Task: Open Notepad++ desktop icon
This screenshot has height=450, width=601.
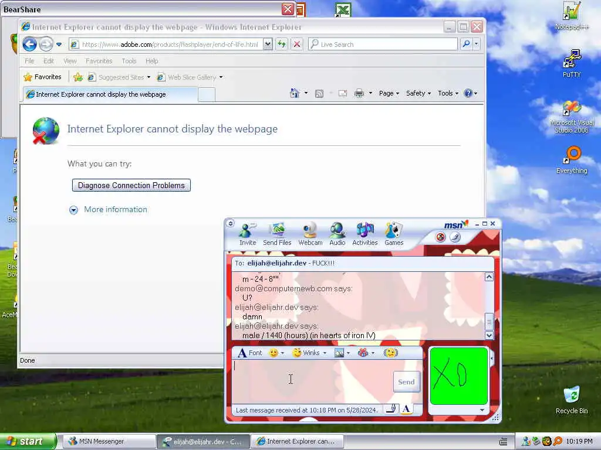Action: coord(572,16)
